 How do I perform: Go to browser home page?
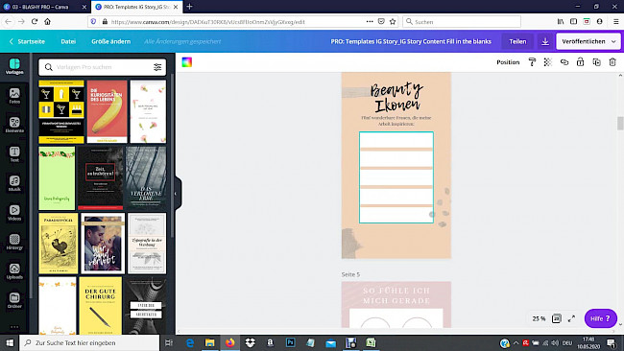(47, 21)
